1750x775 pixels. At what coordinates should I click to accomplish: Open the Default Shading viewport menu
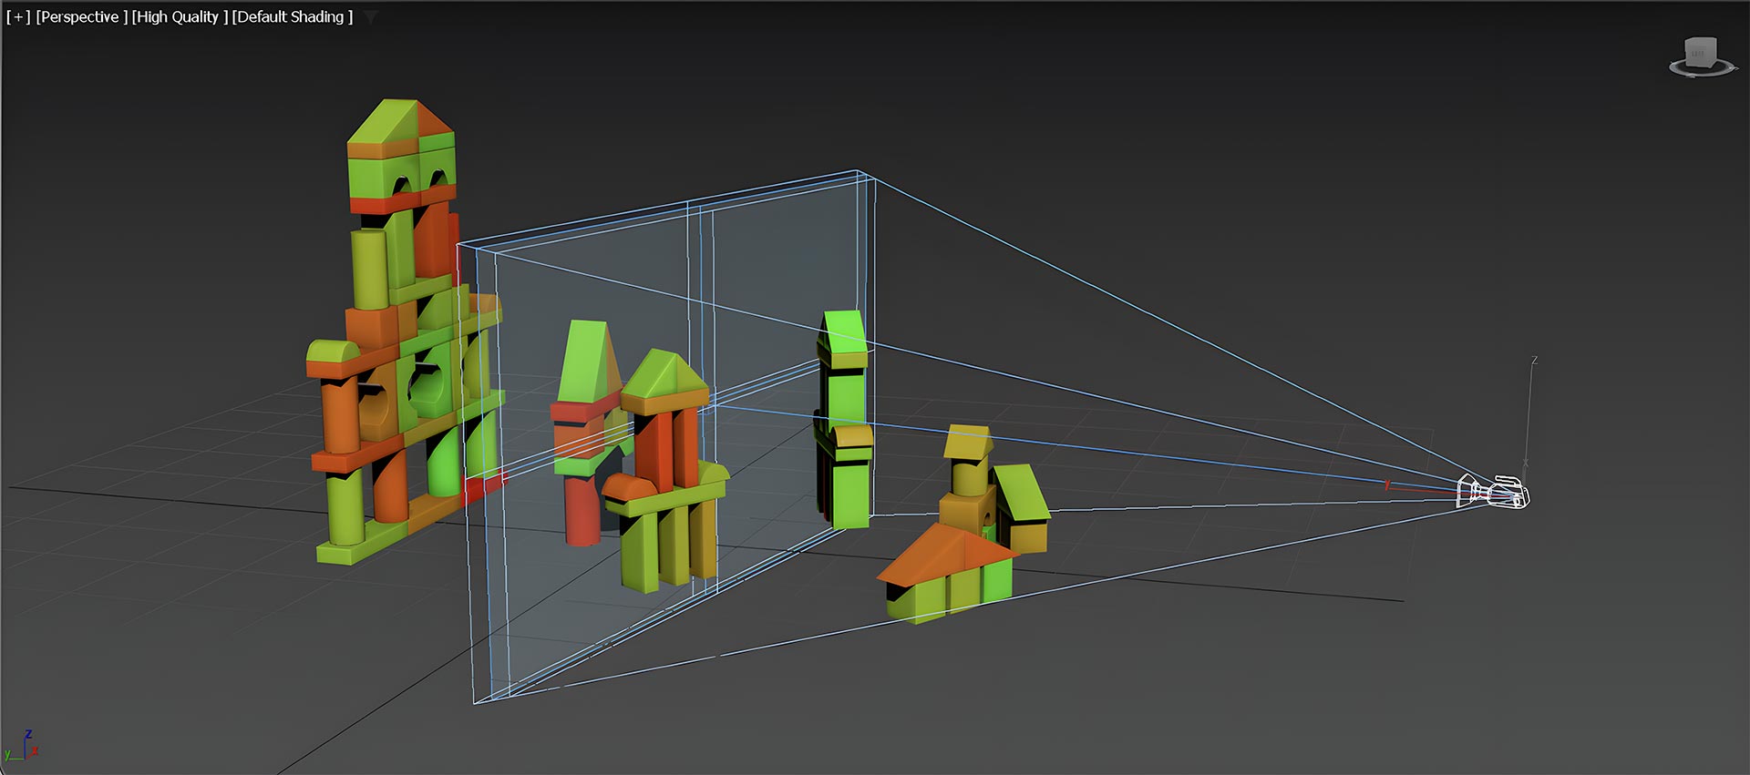(x=292, y=17)
